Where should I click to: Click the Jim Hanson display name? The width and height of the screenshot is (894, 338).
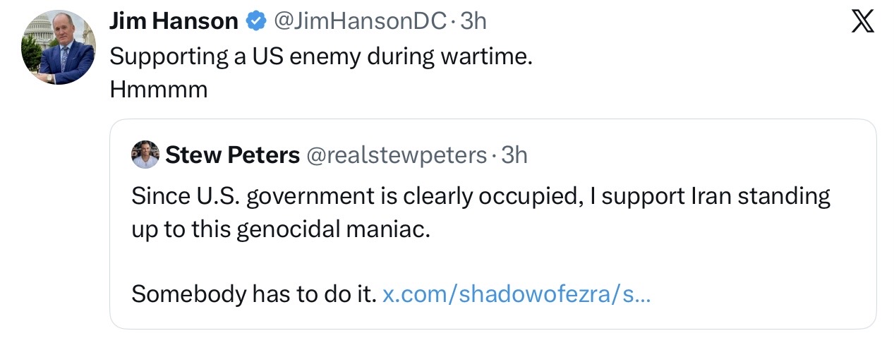pyautogui.click(x=174, y=22)
